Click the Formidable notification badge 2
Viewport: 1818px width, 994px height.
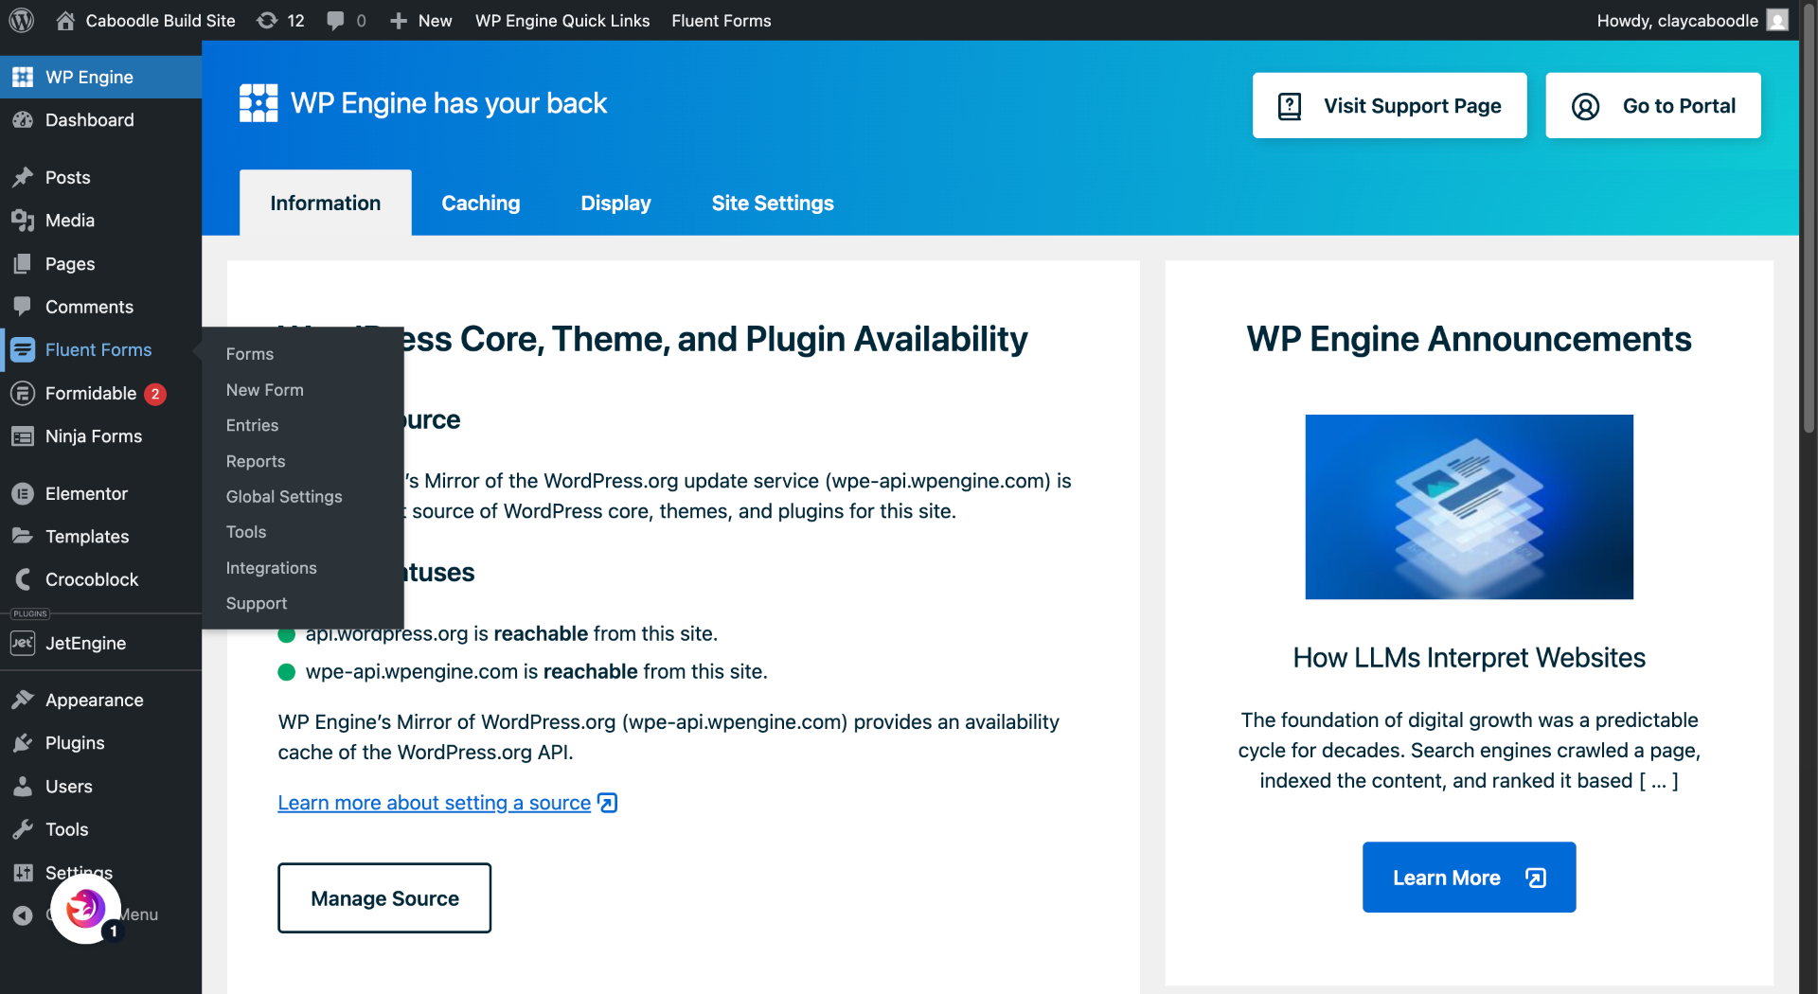point(155,394)
